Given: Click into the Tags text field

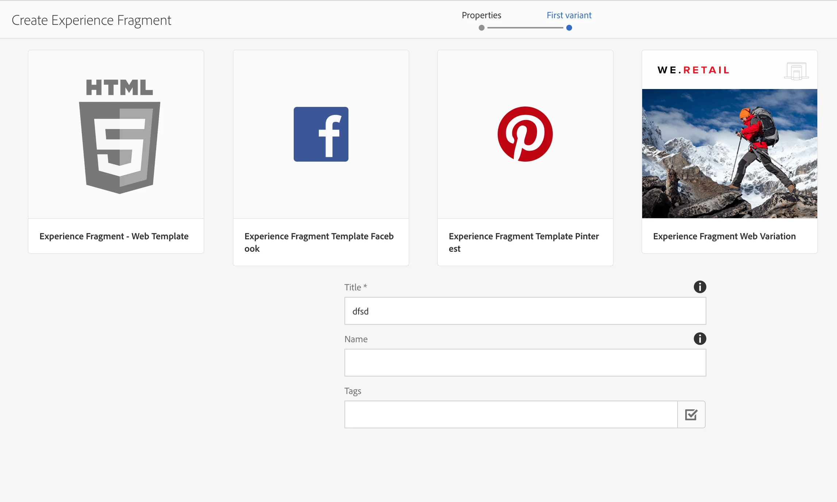Looking at the screenshot, I should (510, 415).
